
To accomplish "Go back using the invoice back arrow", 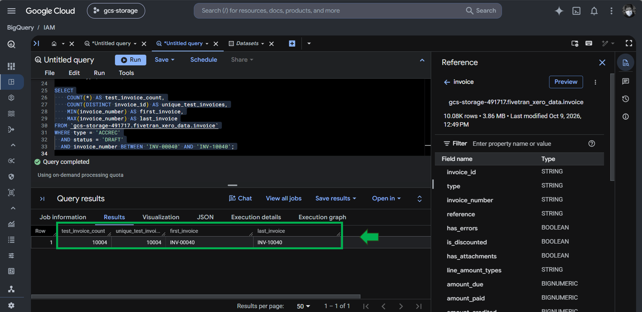I will [x=447, y=82].
